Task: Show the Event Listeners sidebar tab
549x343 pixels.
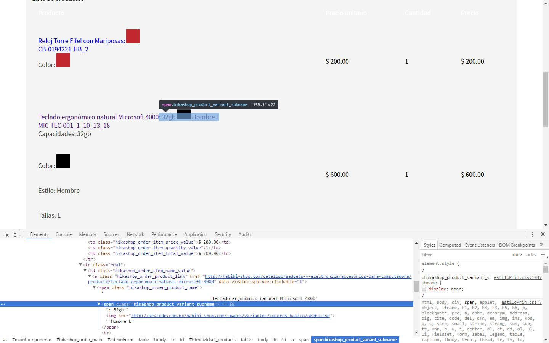Action: pos(480,245)
